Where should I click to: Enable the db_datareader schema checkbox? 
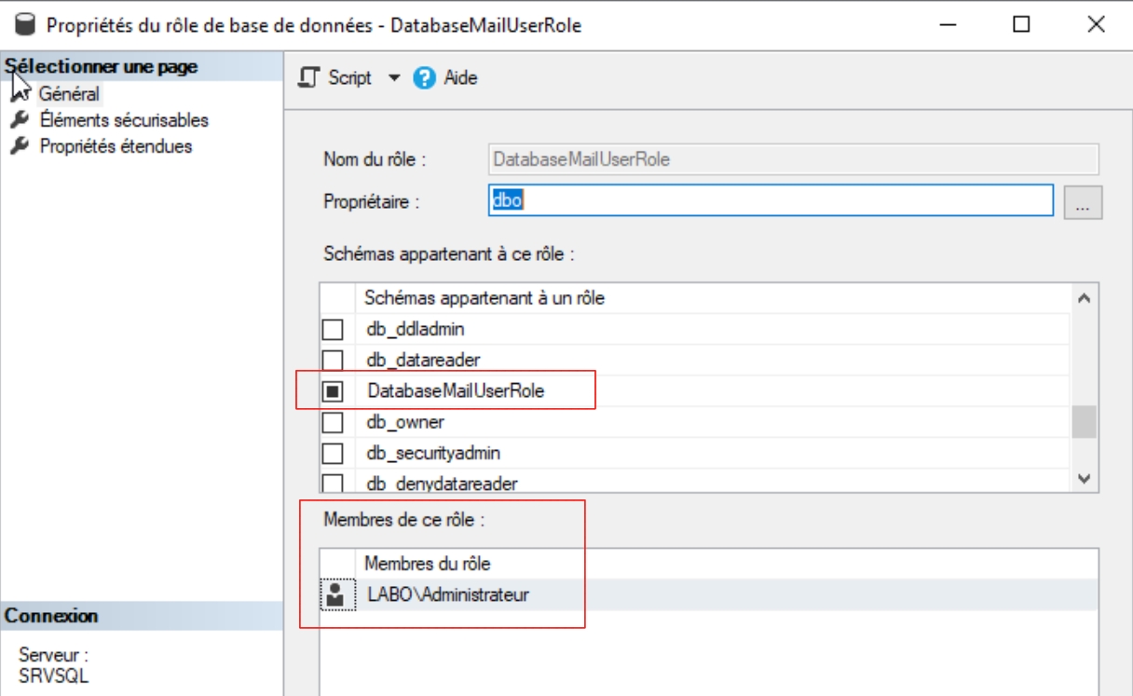[333, 360]
